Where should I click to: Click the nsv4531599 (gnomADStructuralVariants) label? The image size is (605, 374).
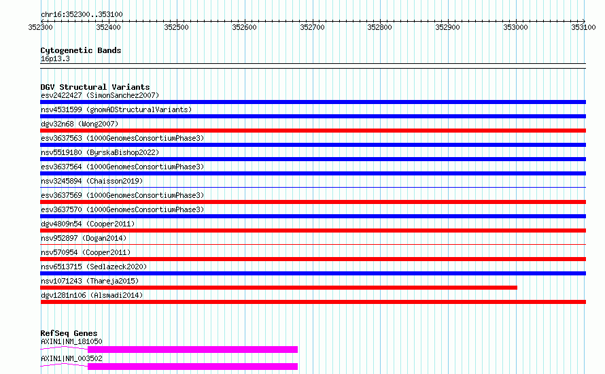tap(116, 109)
